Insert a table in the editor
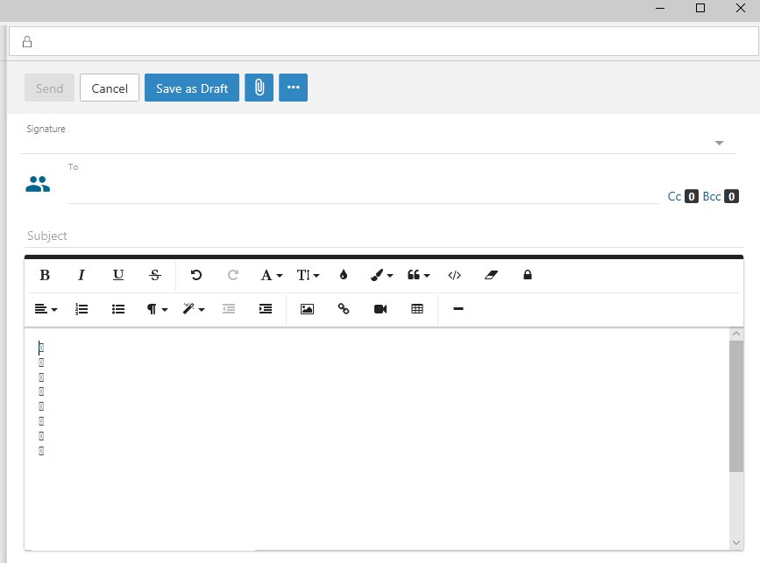 417,309
